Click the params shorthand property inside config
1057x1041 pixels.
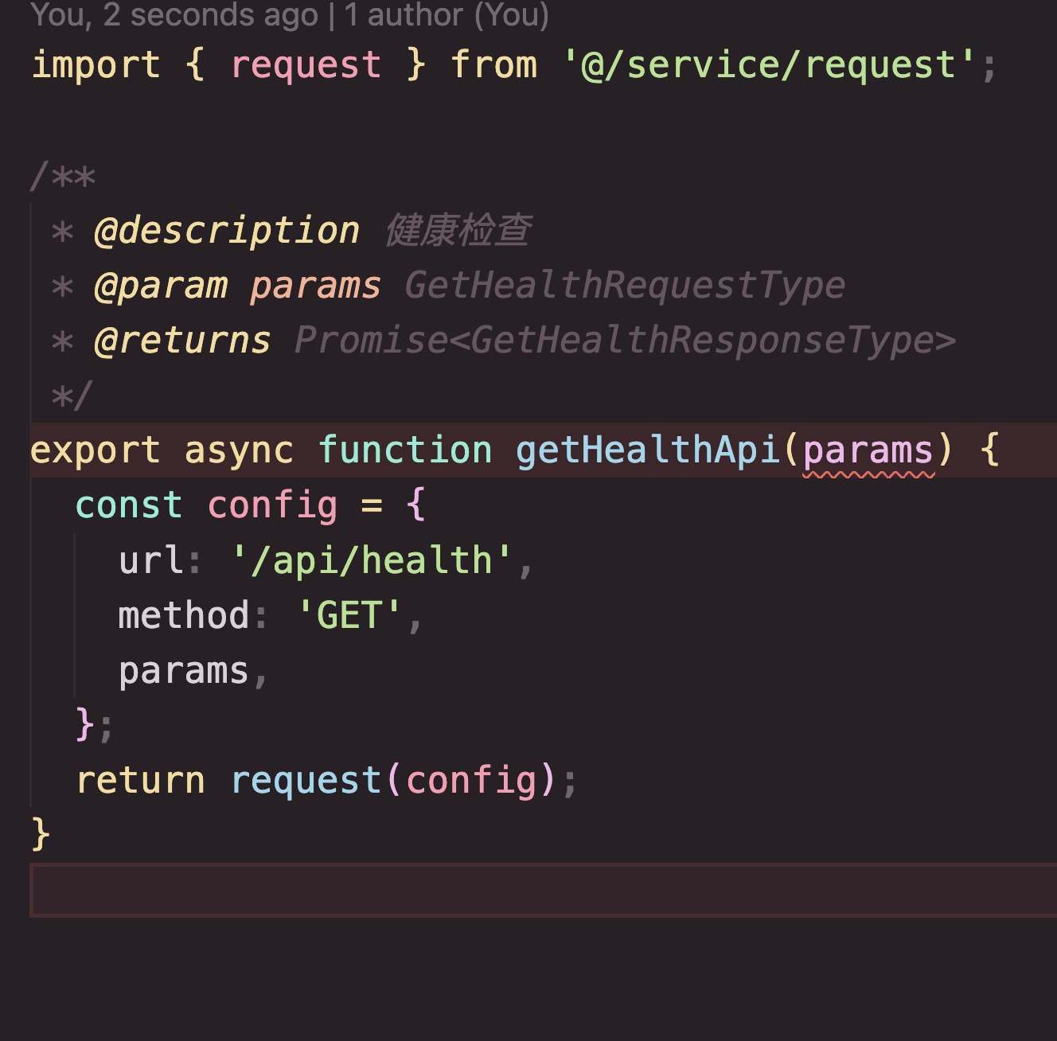click(x=184, y=671)
